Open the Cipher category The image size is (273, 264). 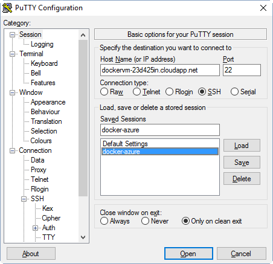(x=51, y=218)
